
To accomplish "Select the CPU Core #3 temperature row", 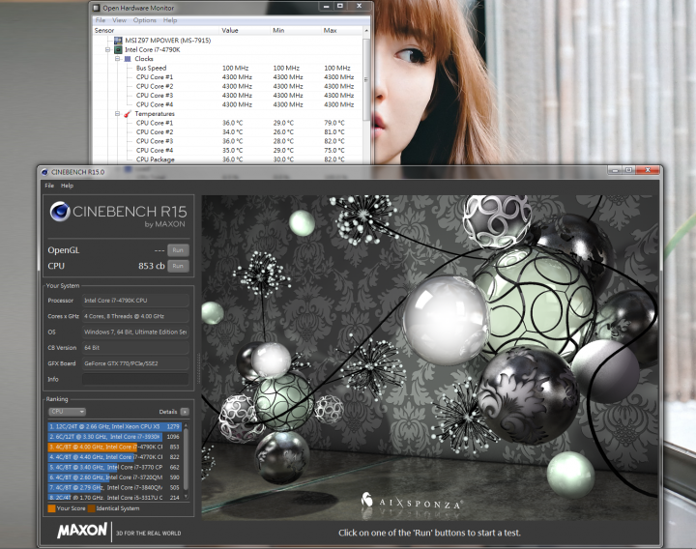I will 227,141.
